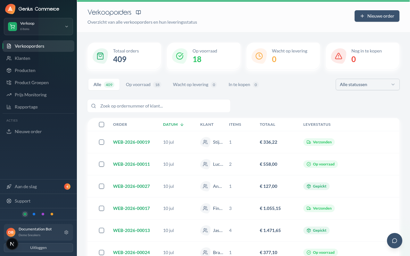Check the WEB-2026-00013 row checkbox

(102, 230)
